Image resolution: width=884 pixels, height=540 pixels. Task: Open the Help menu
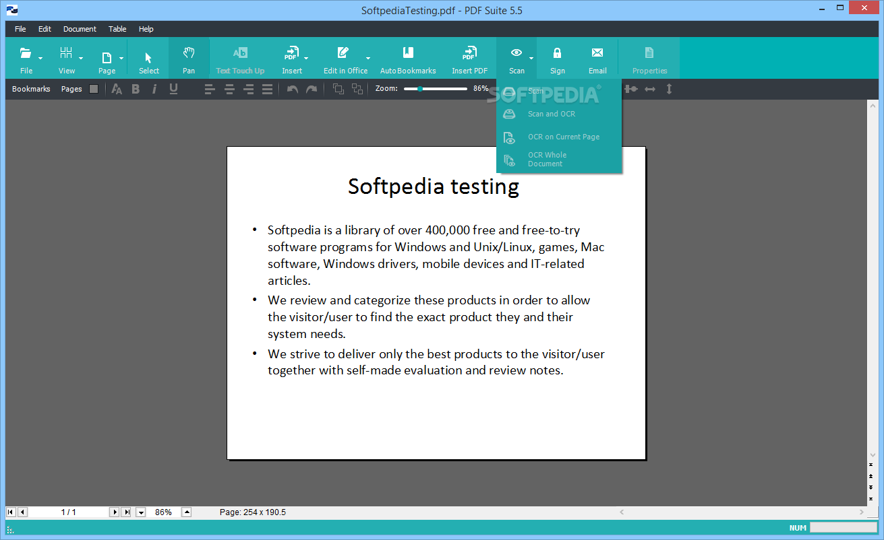coord(146,29)
